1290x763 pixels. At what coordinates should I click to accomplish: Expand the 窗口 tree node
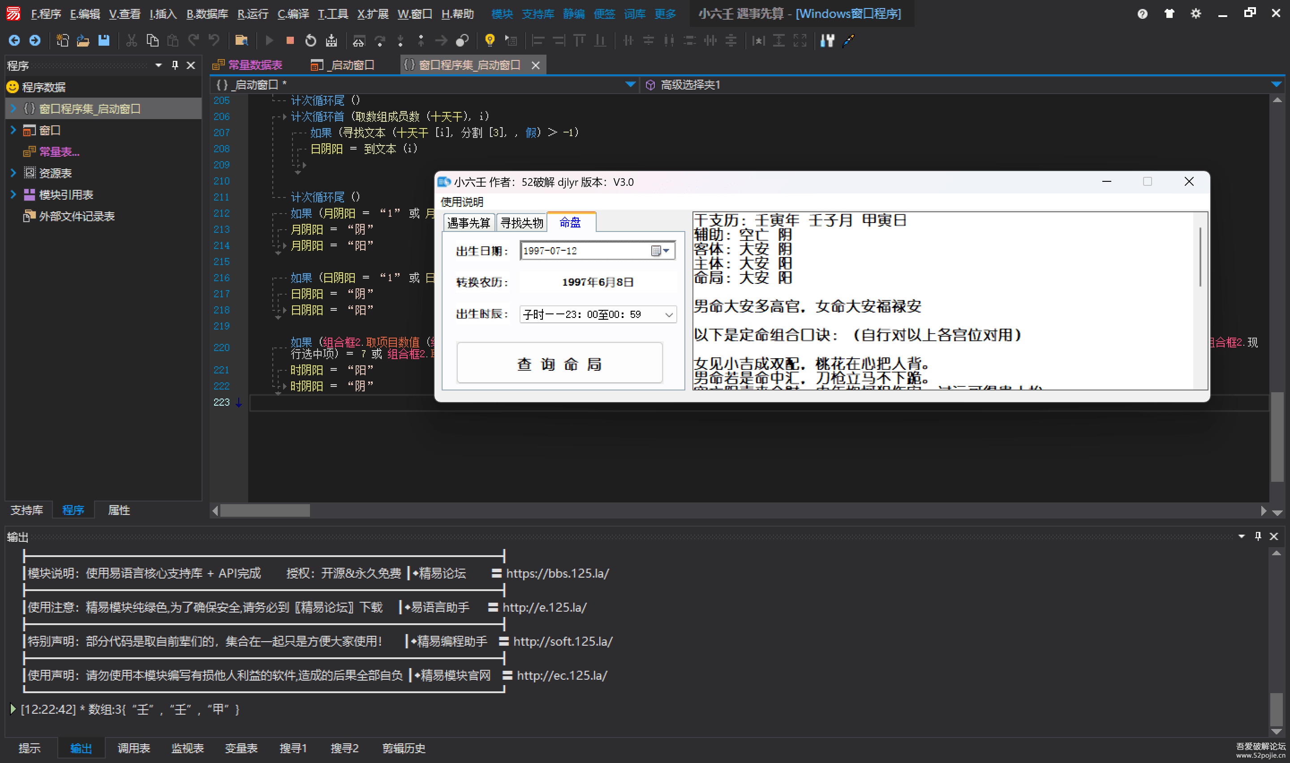13,130
